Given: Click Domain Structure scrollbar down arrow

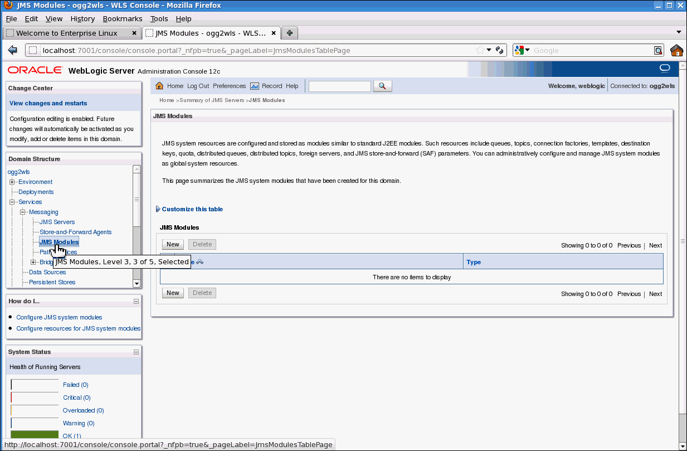Looking at the screenshot, I should [x=137, y=283].
